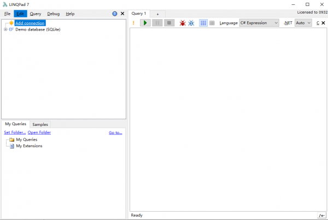Image resolution: width=328 pixels, height=220 pixels.
Task: Click the Licensed to text
Action: (x=312, y=13)
